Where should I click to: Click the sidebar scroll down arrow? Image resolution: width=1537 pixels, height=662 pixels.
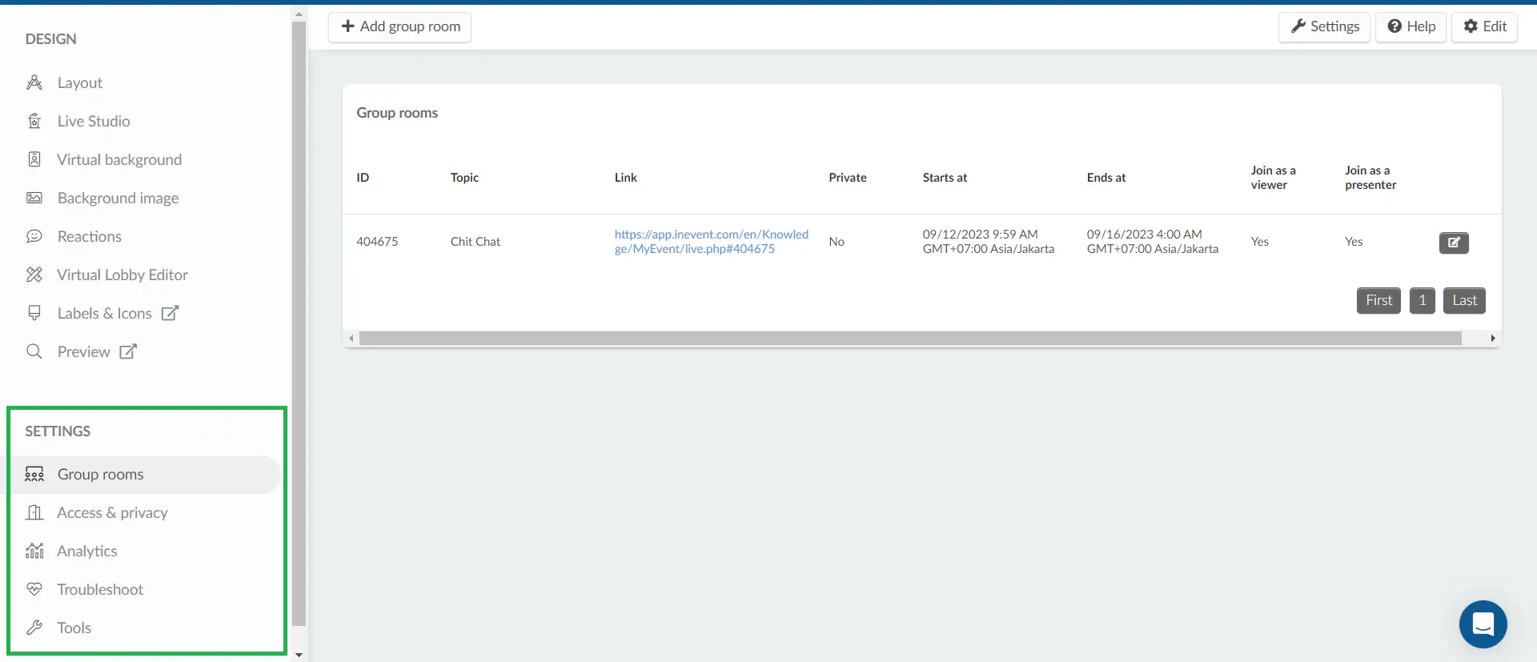point(299,655)
